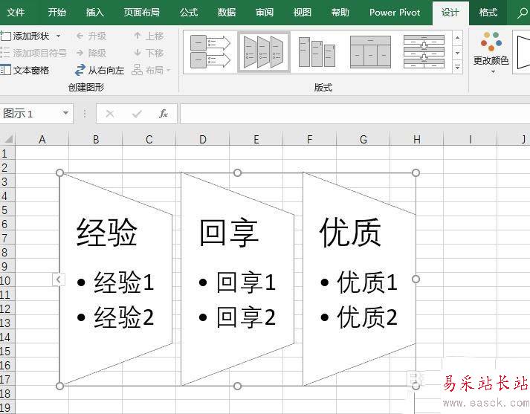This screenshot has height=414, width=530.
Task: Switch to 页面布局 tab
Action: pyautogui.click(x=142, y=13)
